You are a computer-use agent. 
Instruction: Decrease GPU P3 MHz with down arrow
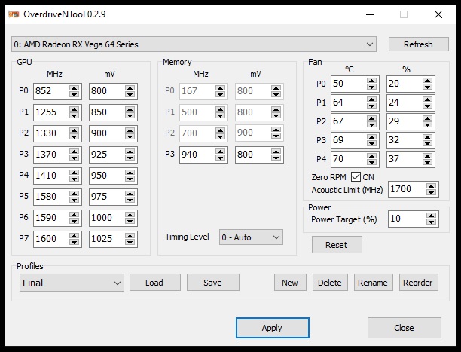(74, 158)
